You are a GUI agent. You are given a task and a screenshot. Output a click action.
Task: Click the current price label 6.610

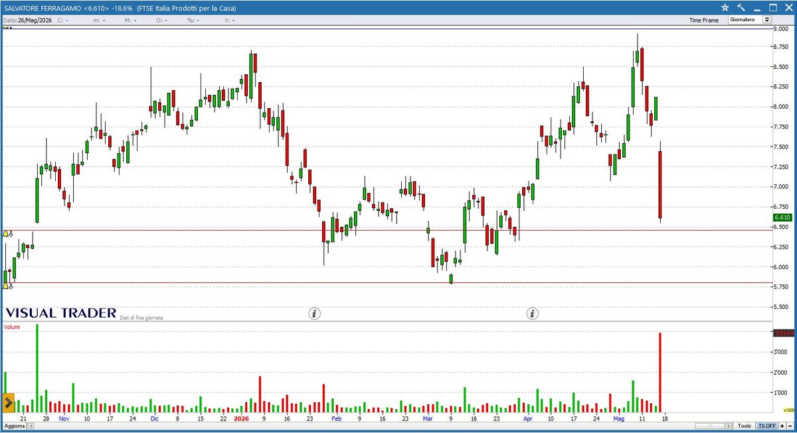(x=782, y=217)
